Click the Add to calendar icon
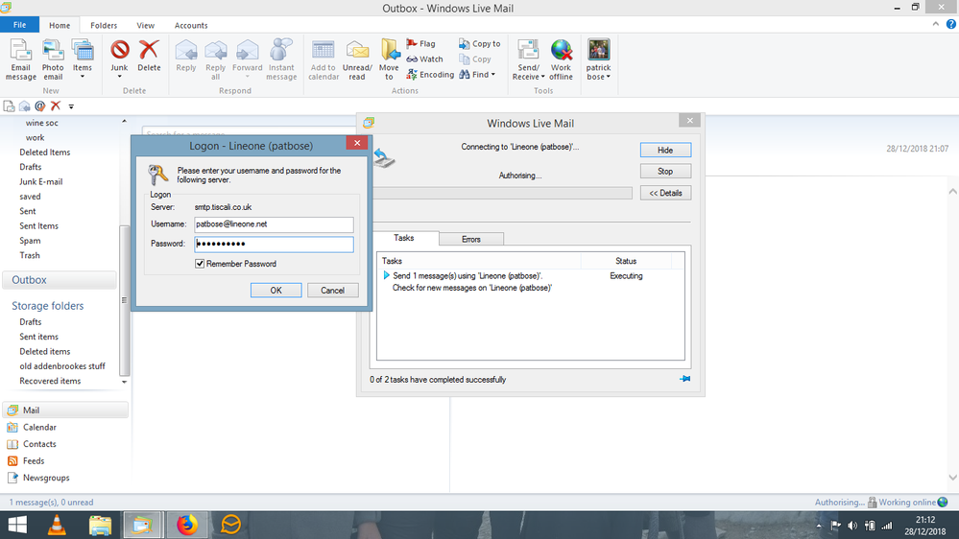The image size is (959, 539). tap(324, 52)
